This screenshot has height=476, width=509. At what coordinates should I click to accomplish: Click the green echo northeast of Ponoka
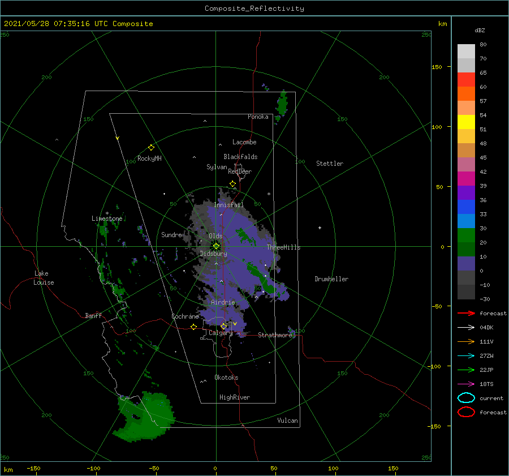[x=282, y=104]
